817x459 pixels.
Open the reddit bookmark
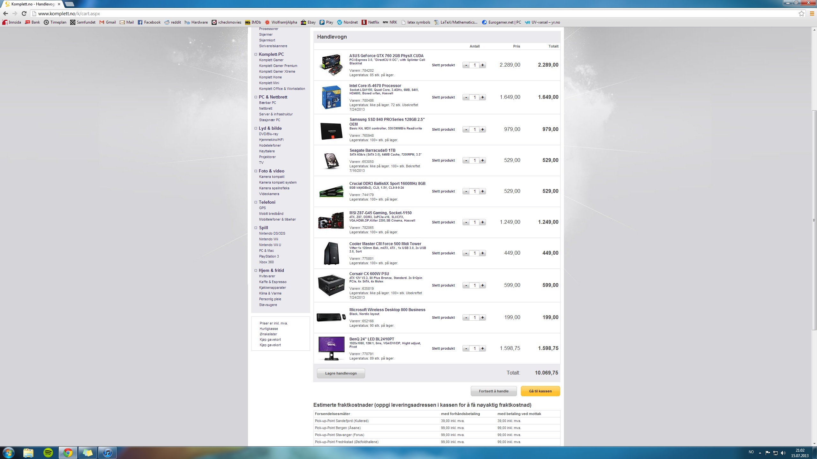[173, 22]
